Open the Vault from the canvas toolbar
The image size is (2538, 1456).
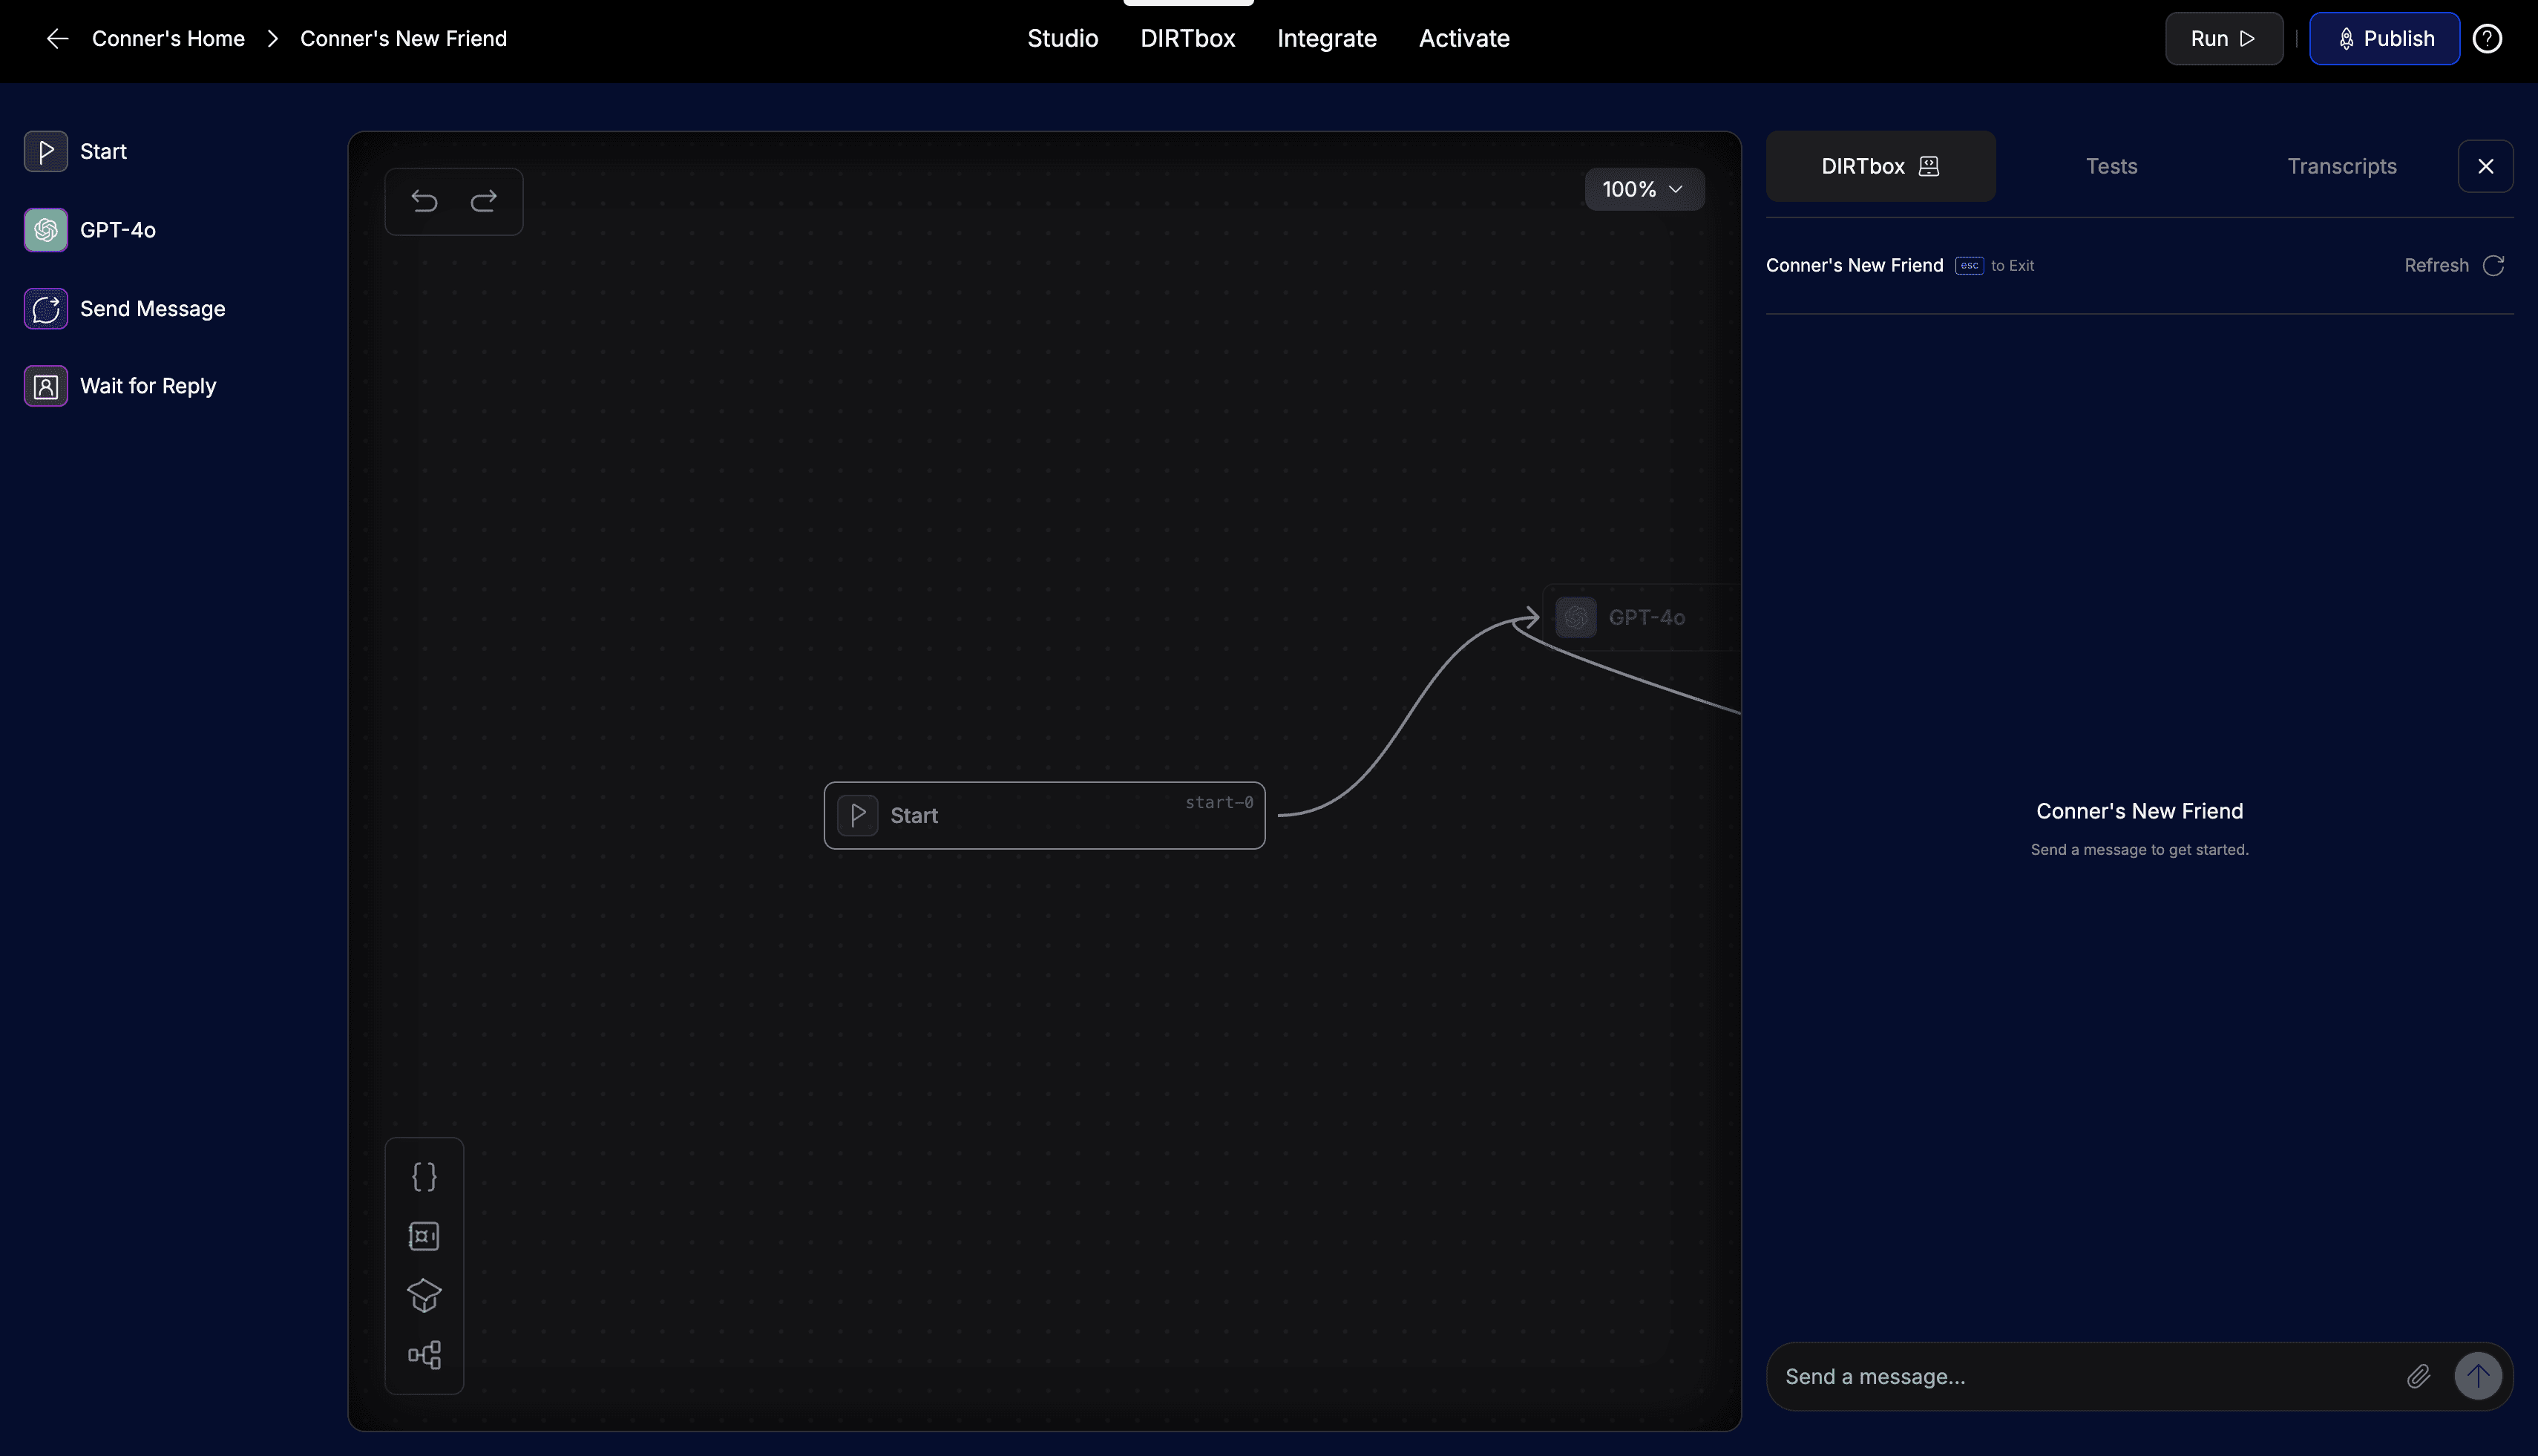coord(424,1236)
